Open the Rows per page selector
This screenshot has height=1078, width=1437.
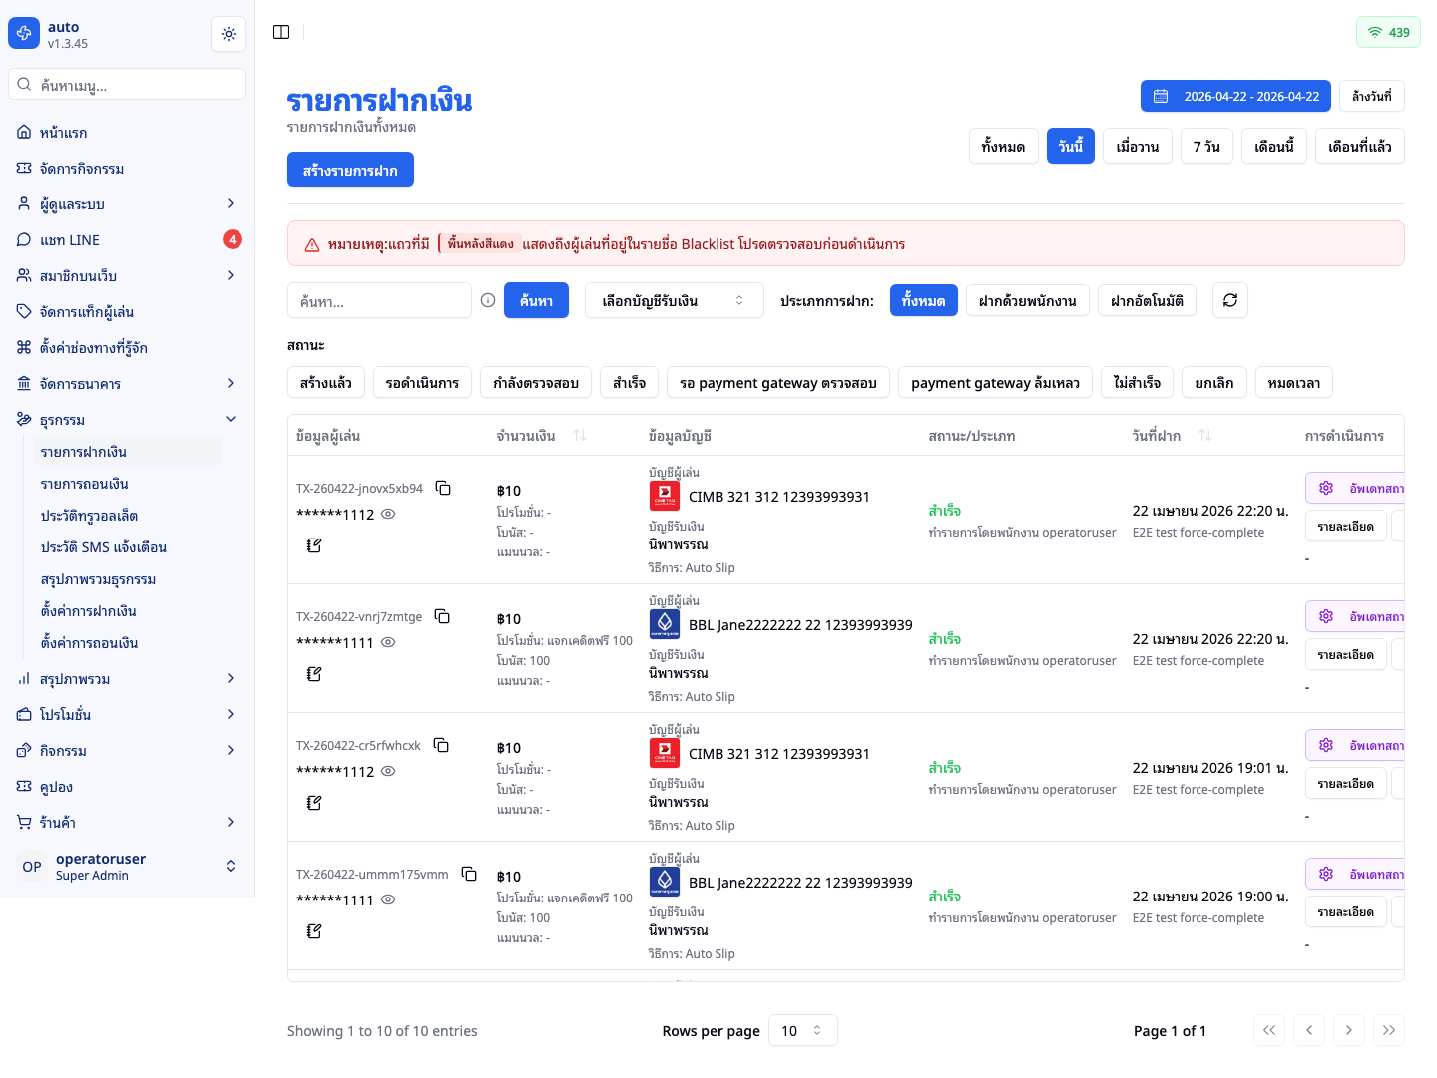[x=802, y=1030]
